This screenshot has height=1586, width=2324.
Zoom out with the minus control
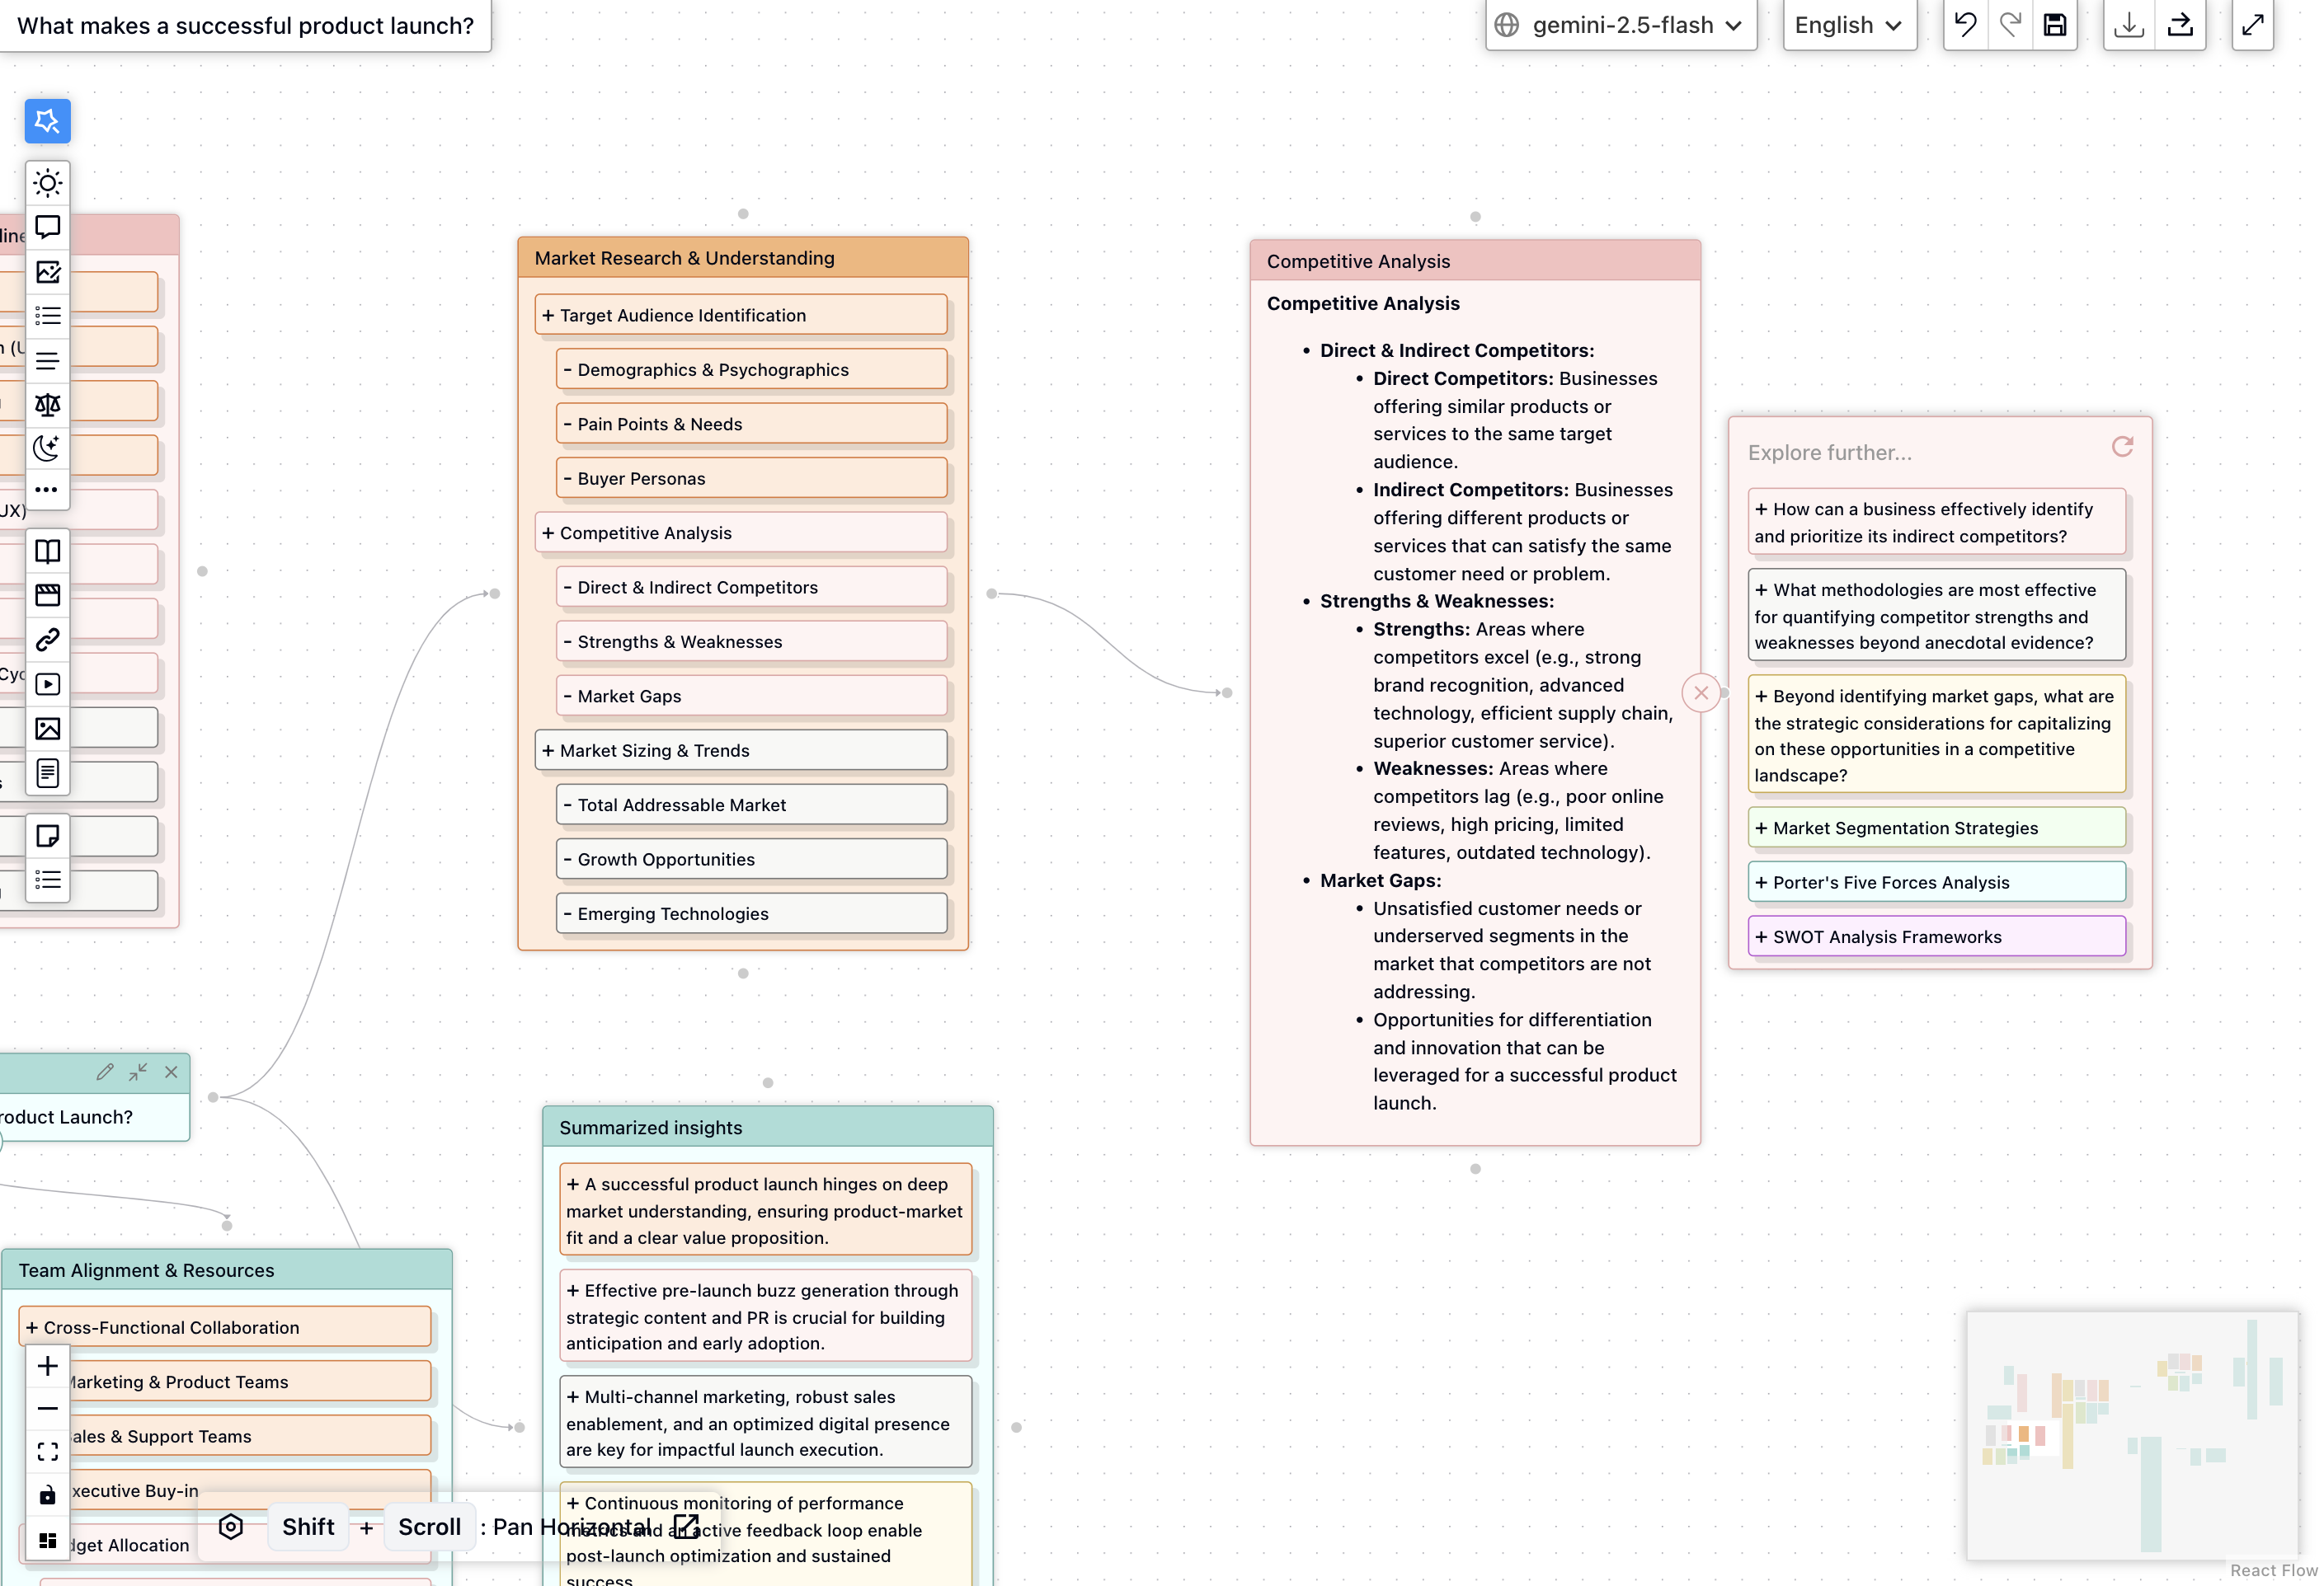47,1409
